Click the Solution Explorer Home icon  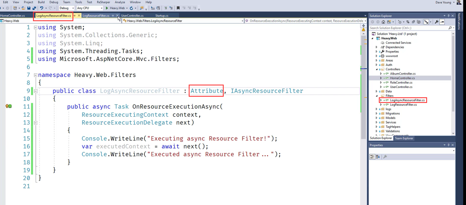383,22
